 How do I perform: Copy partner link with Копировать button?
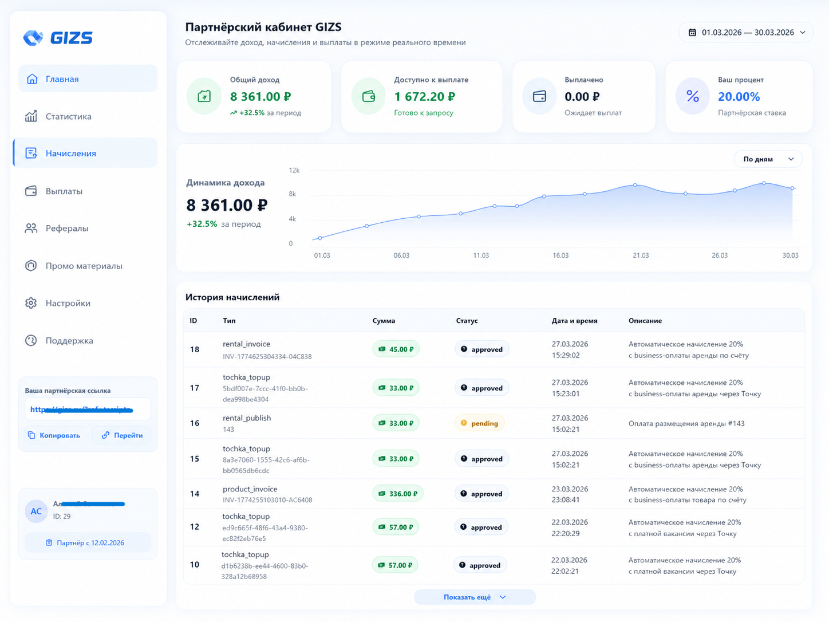click(54, 435)
